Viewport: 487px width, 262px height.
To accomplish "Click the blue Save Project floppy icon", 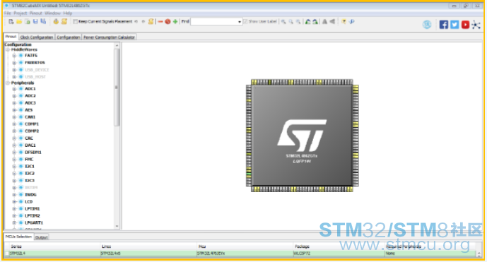I will (x=35, y=21).
